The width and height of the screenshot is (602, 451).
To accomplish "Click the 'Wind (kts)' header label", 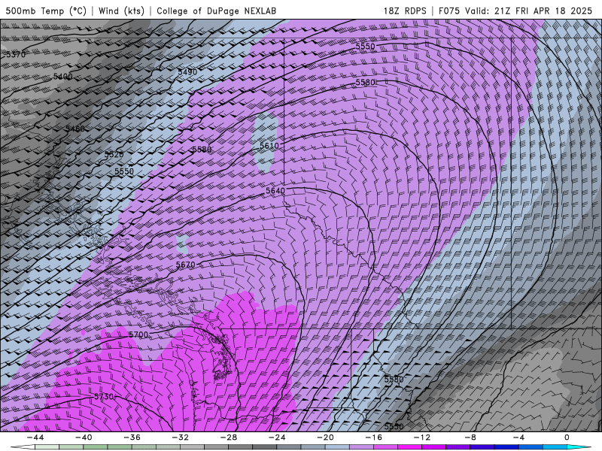I will point(121,11).
